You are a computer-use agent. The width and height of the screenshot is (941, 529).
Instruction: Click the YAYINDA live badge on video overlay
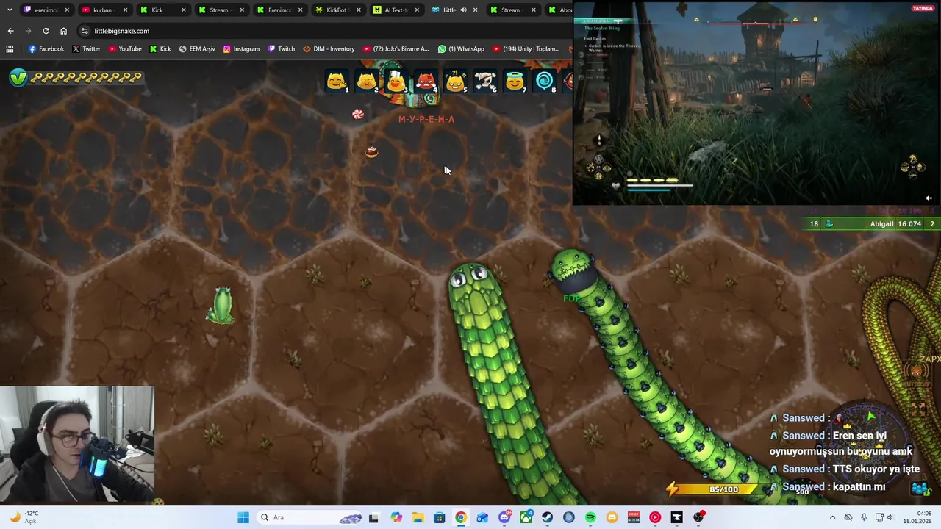click(x=922, y=8)
